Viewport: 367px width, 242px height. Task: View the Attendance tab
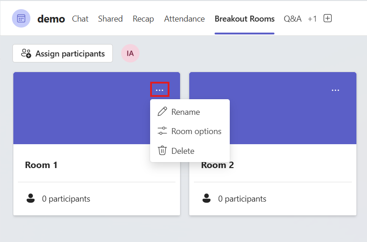tap(184, 19)
